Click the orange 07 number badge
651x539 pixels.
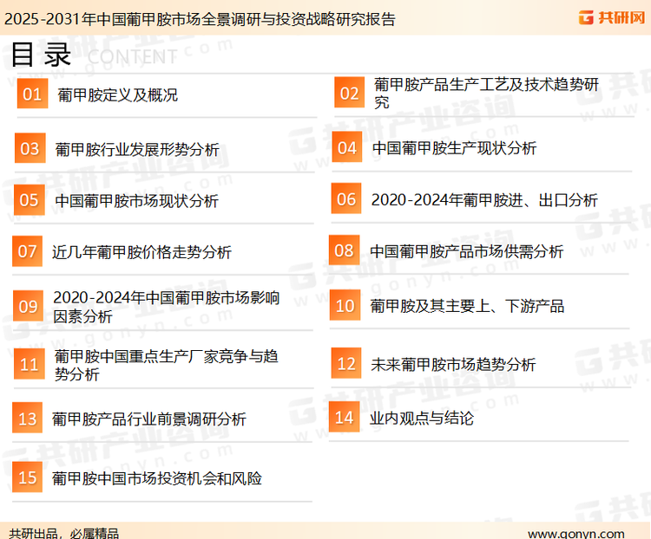[x=28, y=250]
